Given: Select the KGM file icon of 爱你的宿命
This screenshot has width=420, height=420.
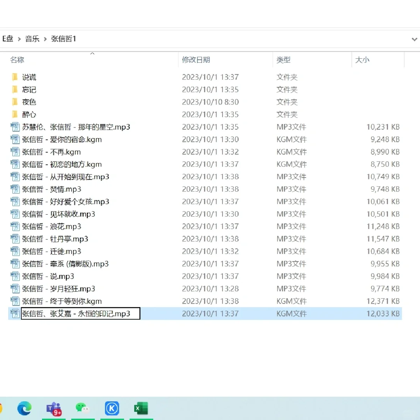Looking at the screenshot, I should click(14, 139).
